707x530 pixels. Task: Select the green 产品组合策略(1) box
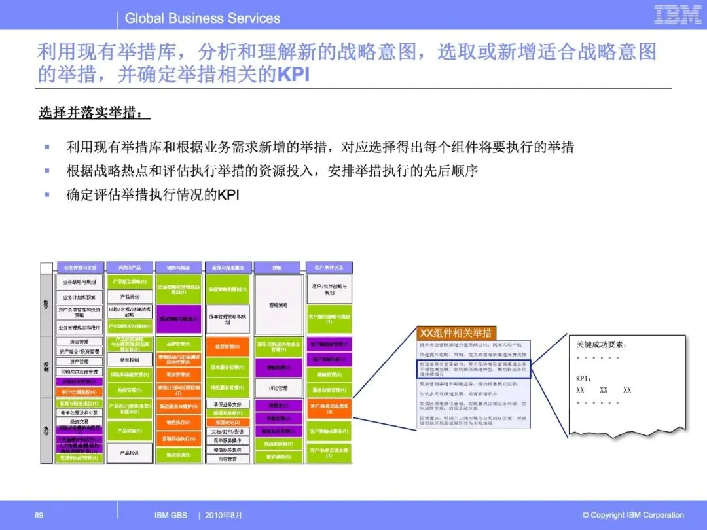130,281
